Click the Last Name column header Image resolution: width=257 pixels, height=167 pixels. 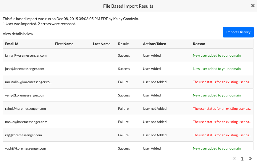click(101, 44)
